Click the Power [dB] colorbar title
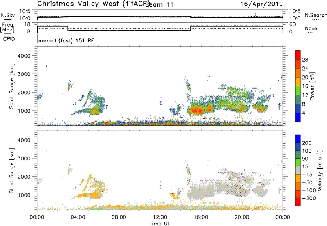The width and height of the screenshot is (327, 226). (x=312, y=86)
